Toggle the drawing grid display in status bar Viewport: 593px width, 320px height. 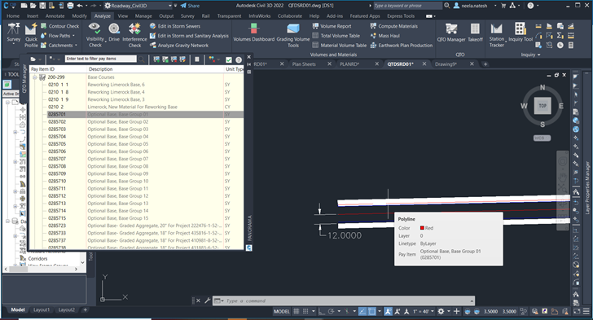pos(296,311)
